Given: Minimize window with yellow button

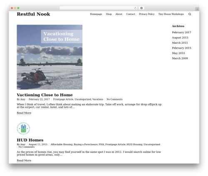Looking at the screenshot, I should point(15,8).
